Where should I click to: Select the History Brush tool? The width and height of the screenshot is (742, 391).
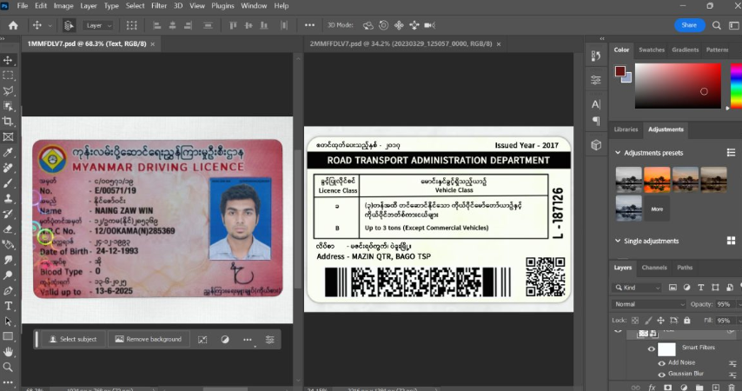(8, 214)
